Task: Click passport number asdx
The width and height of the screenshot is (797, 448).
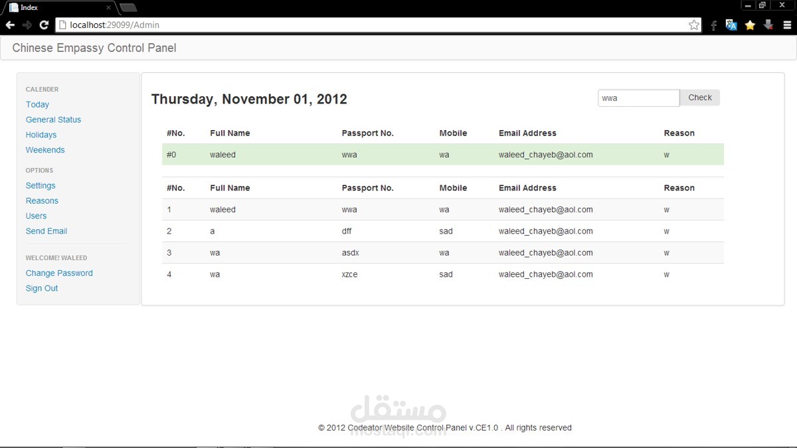Action: coord(351,253)
